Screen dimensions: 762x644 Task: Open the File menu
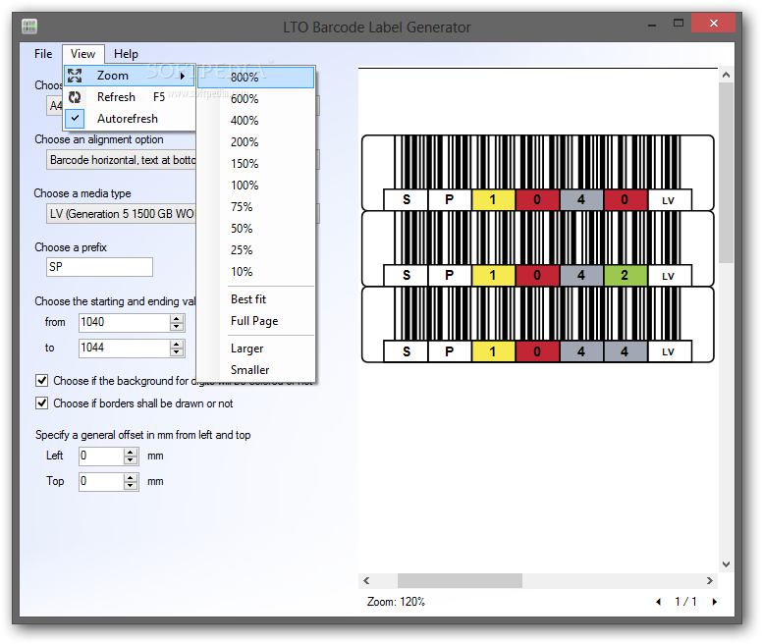(43, 54)
